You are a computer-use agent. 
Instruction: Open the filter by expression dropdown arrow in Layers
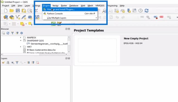coord(25,62)
